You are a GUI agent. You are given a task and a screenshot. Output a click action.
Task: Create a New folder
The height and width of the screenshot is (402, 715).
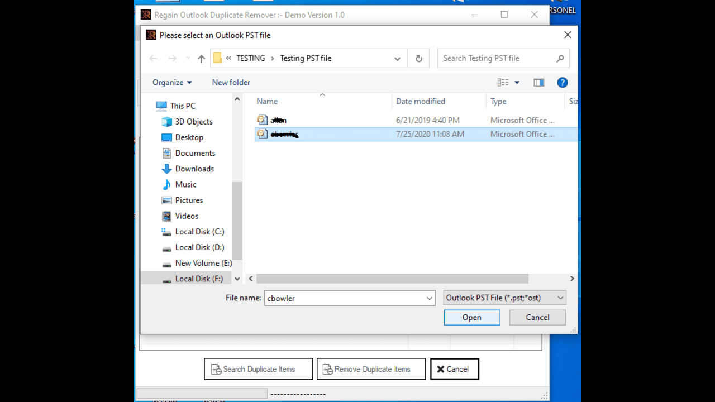(231, 82)
